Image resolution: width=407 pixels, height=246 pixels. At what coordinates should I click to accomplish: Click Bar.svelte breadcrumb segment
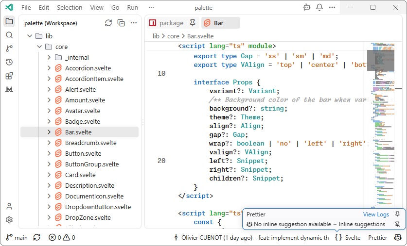[x=200, y=36]
